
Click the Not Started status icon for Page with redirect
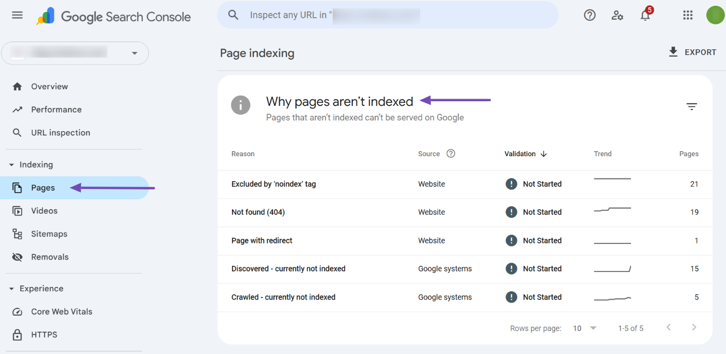click(511, 240)
